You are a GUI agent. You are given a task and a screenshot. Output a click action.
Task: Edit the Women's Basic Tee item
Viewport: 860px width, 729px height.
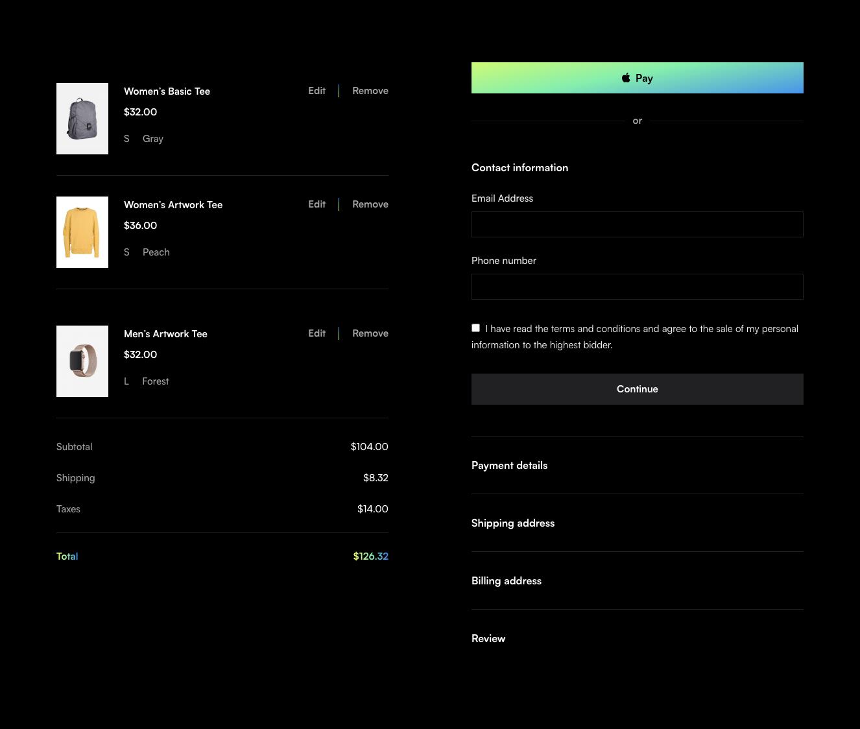317,91
